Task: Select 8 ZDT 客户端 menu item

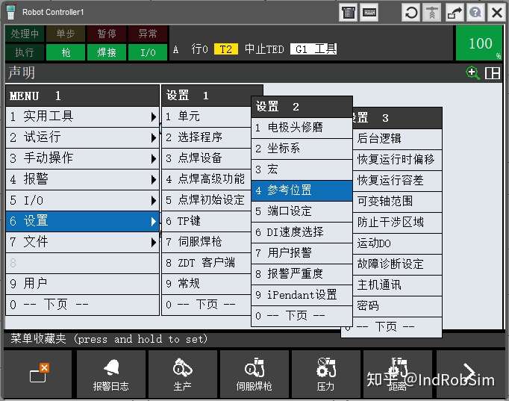Action: click(x=207, y=264)
